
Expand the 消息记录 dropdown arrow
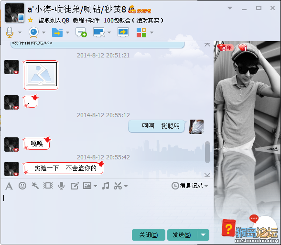[x=206, y=186]
